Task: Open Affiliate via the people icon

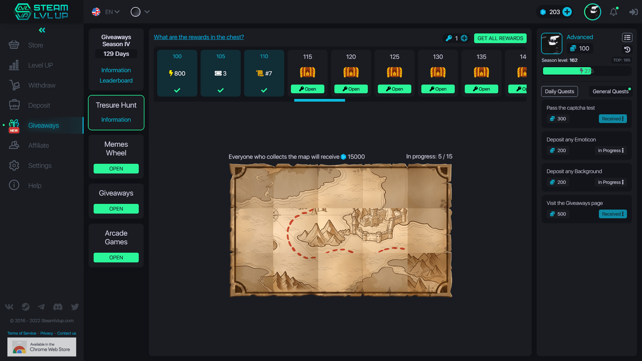Action: pyautogui.click(x=14, y=145)
